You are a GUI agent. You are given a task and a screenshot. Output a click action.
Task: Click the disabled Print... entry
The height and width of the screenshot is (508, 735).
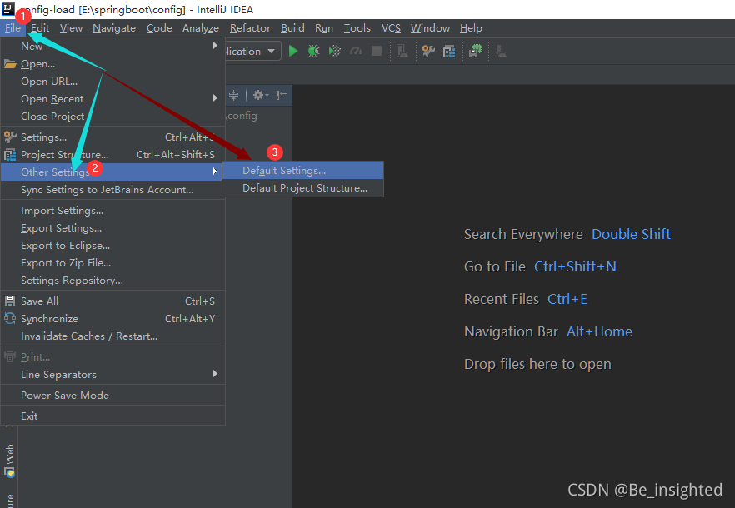click(x=113, y=356)
